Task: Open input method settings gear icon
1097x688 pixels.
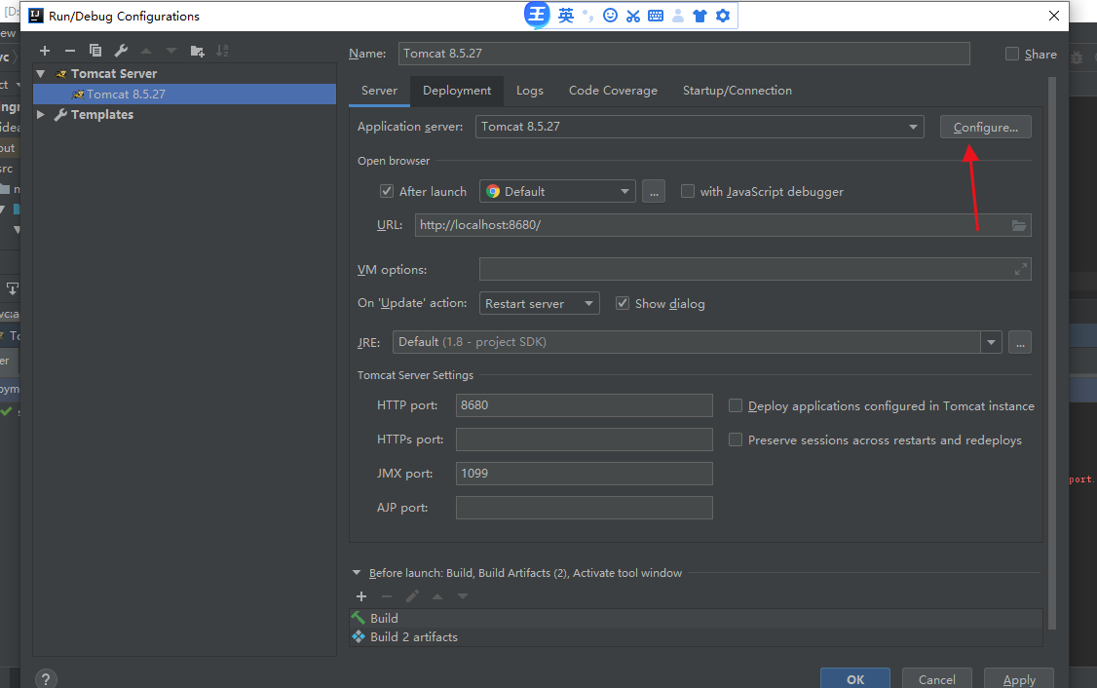Action: pos(723,16)
